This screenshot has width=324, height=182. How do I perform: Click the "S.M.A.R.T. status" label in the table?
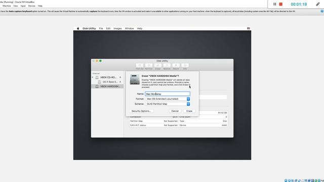(138, 125)
